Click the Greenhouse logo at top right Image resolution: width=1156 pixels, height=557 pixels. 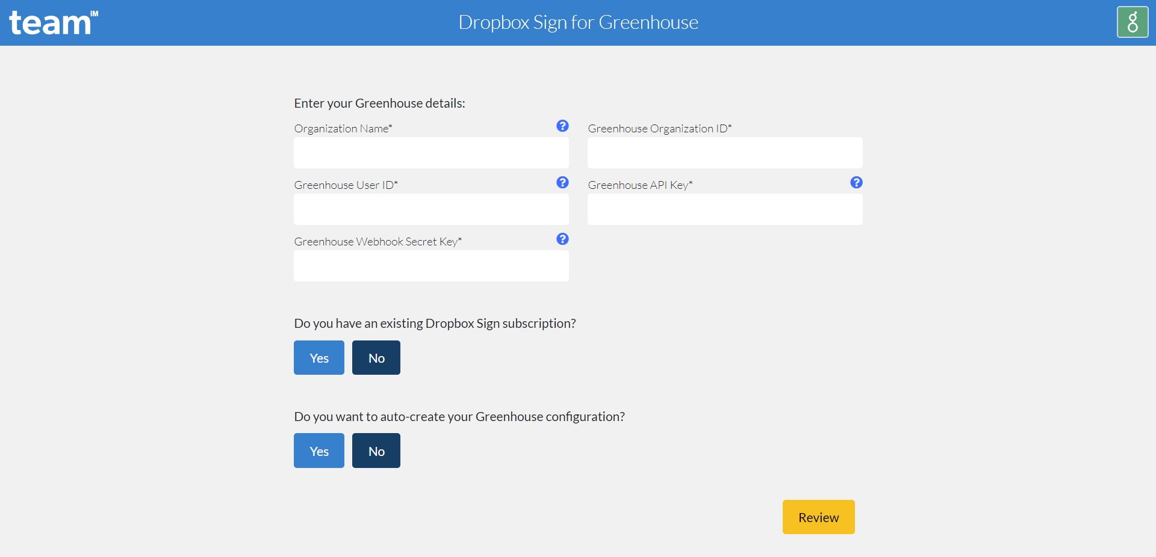click(1133, 22)
